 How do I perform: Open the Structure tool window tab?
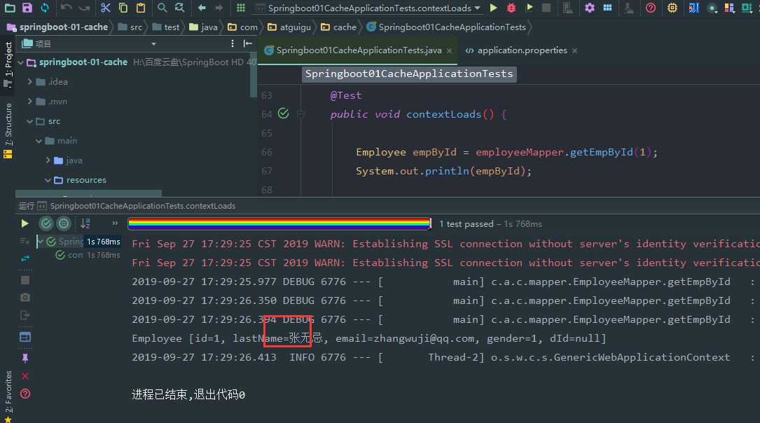coord(8,130)
